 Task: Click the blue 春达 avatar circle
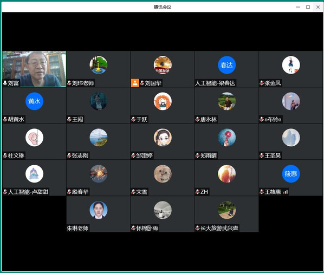226,65
